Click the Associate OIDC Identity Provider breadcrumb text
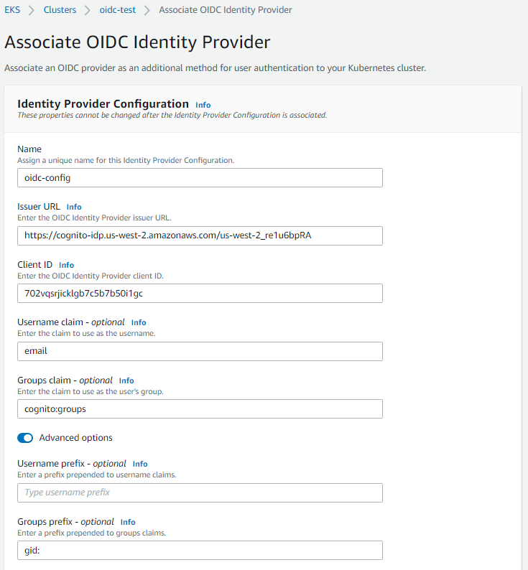This screenshot has width=528, height=570. coord(226,10)
